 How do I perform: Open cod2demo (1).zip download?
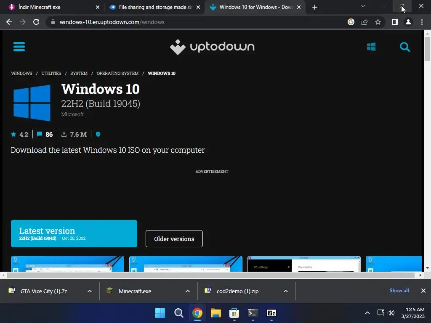click(238, 291)
